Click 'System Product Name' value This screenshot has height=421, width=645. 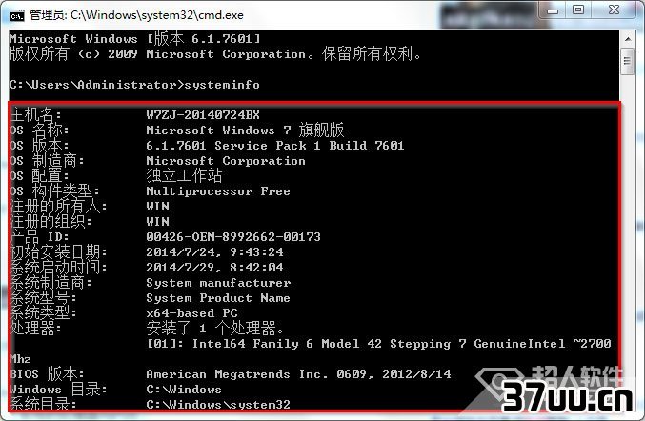pyautogui.click(x=218, y=298)
